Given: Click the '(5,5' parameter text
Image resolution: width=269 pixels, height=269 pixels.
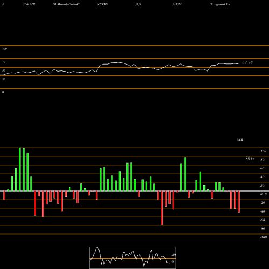Looking at the screenshot, I should tap(138, 4).
